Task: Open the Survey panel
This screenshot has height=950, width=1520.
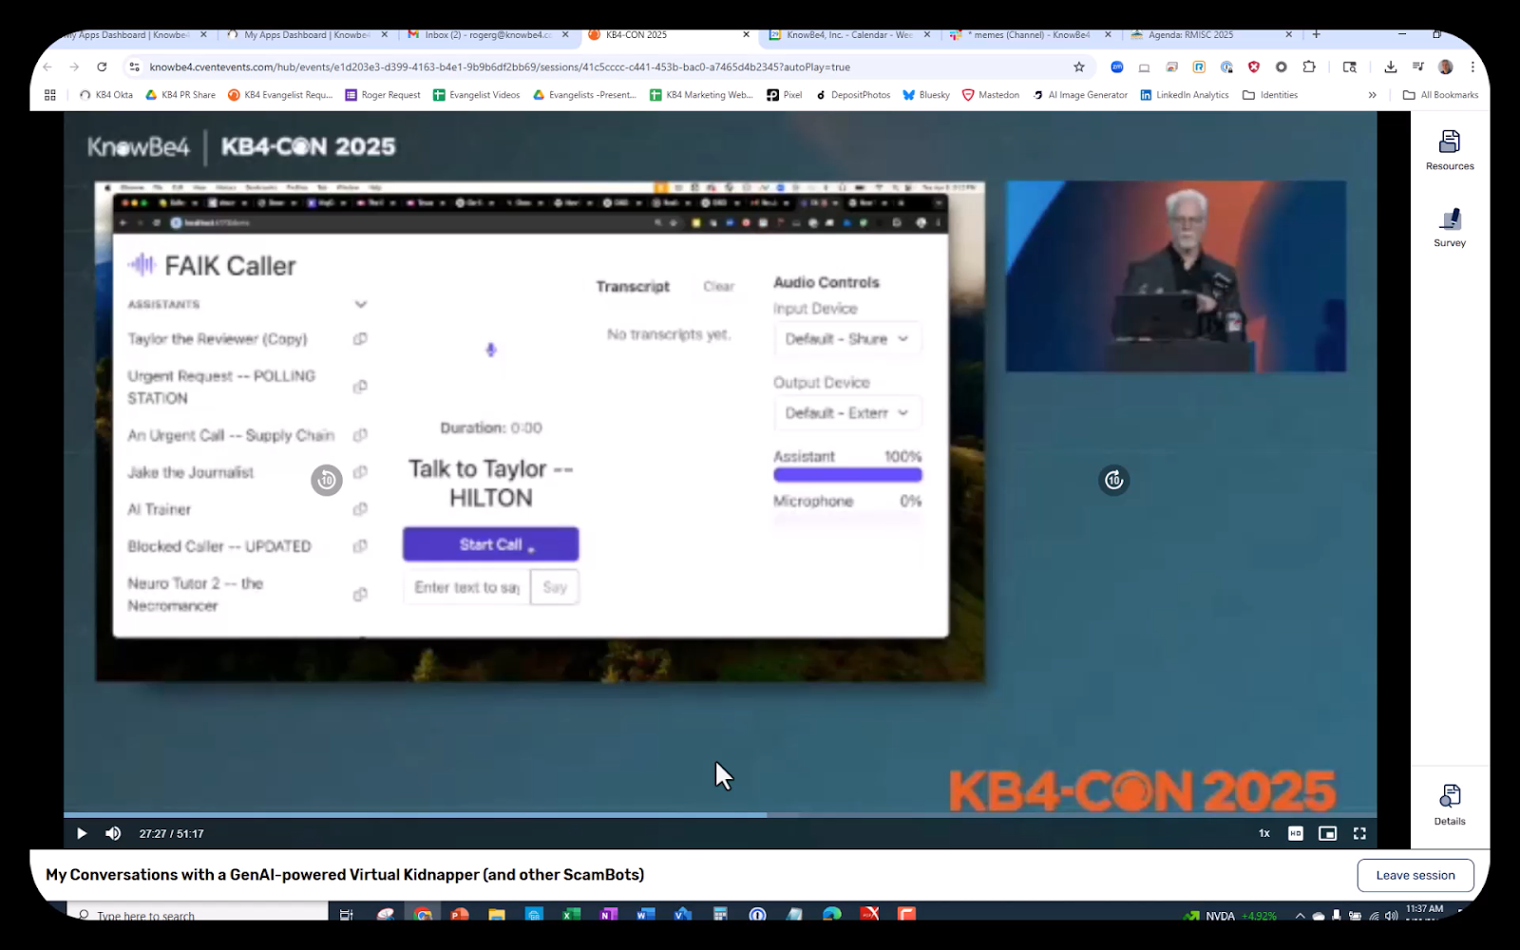Action: pyautogui.click(x=1450, y=228)
